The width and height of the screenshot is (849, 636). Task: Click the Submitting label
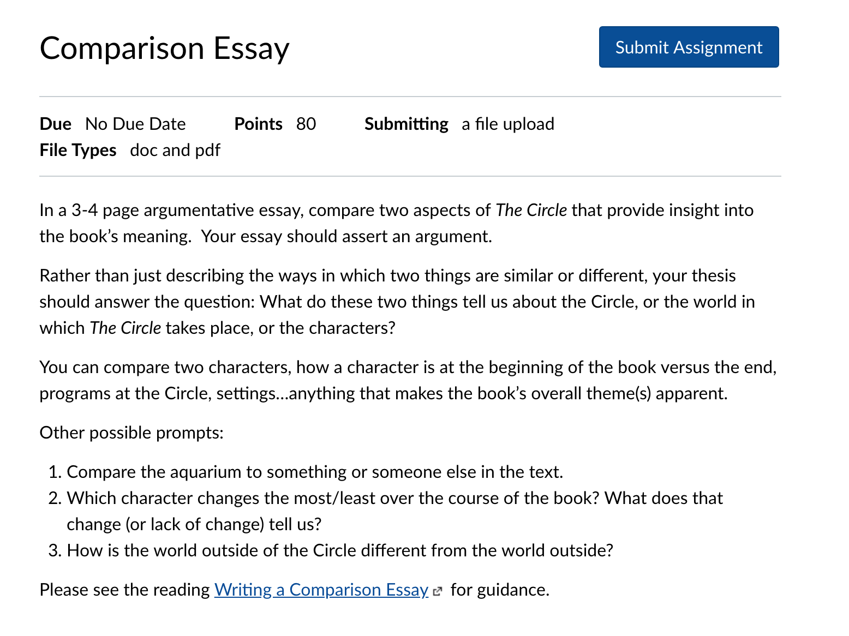pyautogui.click(x=406, y=124)
